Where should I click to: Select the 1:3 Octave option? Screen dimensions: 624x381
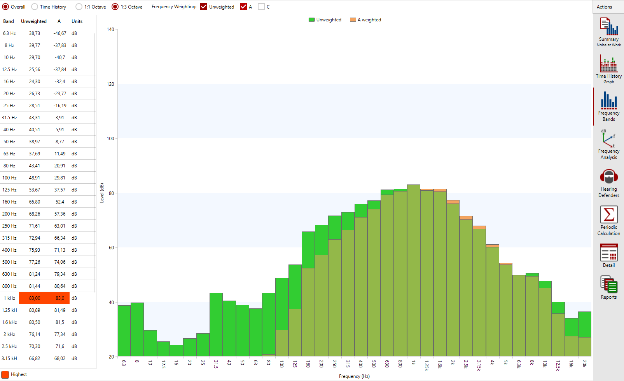point(115,7)
